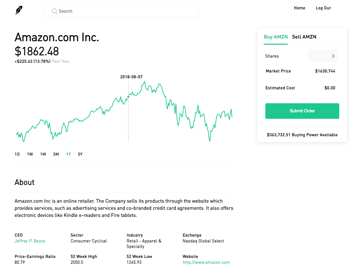Click the Market Price value $1630.744
This screenshot has width=359, height=279.
[325, 71]
